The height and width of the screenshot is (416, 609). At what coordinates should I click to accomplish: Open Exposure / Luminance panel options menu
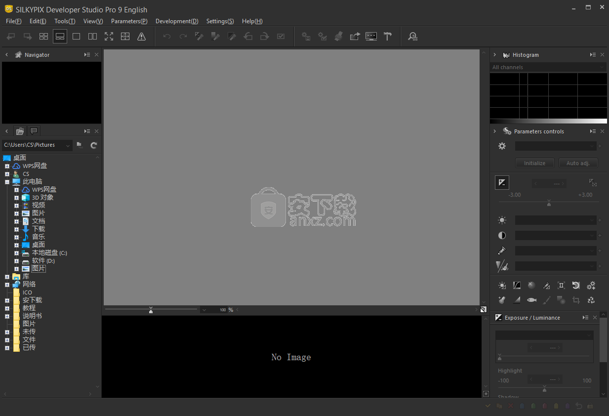(585, 318)
